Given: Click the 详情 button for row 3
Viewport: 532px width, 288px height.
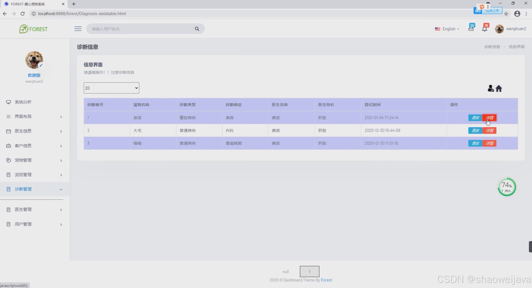Looking at the screenshot, I should (490, 143).
